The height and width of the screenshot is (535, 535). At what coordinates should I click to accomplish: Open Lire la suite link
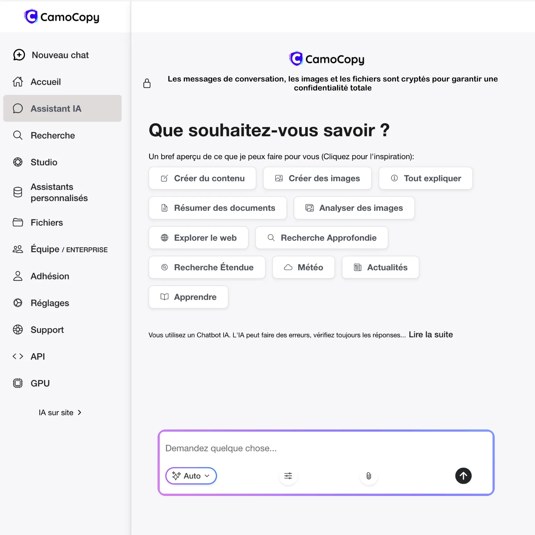[431, 334]
